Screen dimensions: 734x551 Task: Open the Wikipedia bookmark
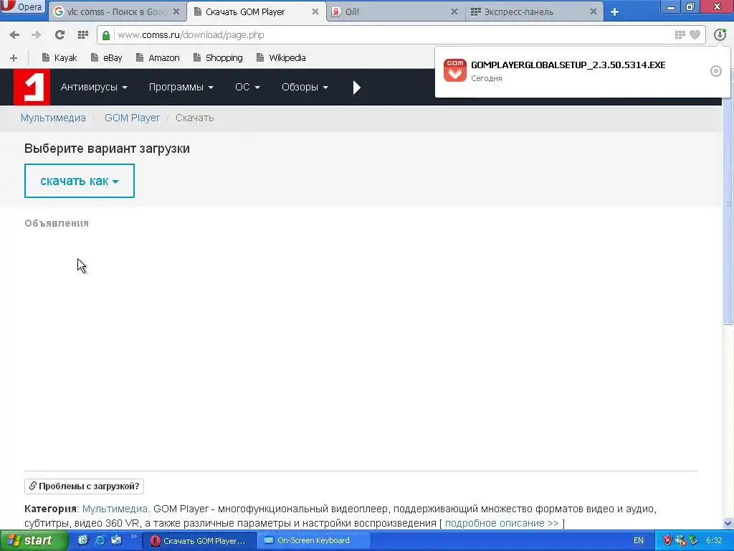(281, 57)
